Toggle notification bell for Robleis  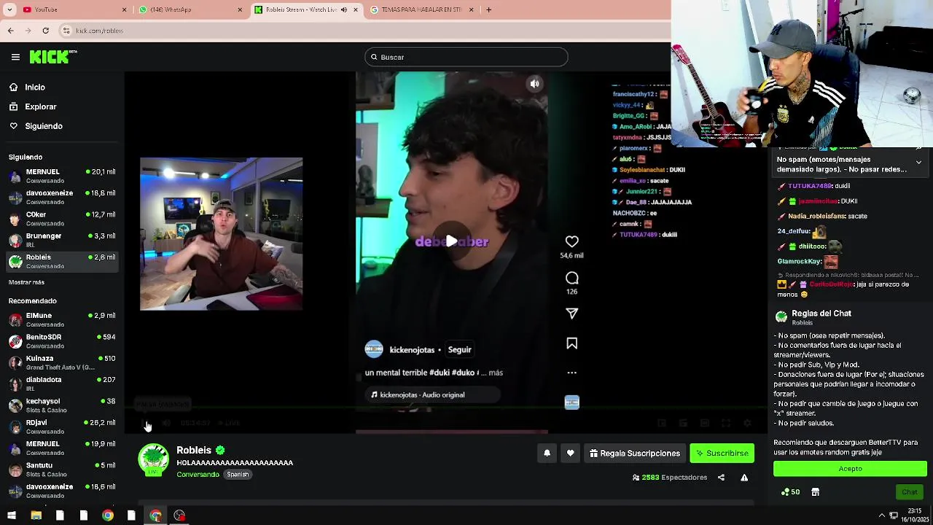(x=547, y=454)
